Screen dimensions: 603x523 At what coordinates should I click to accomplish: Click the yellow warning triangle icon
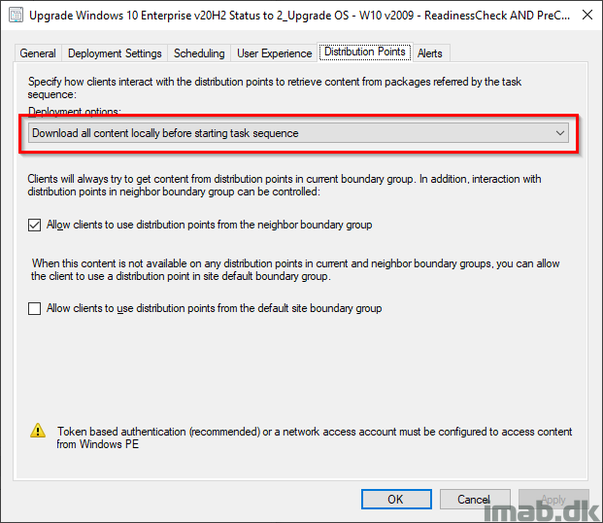click(x=38, y=431)
